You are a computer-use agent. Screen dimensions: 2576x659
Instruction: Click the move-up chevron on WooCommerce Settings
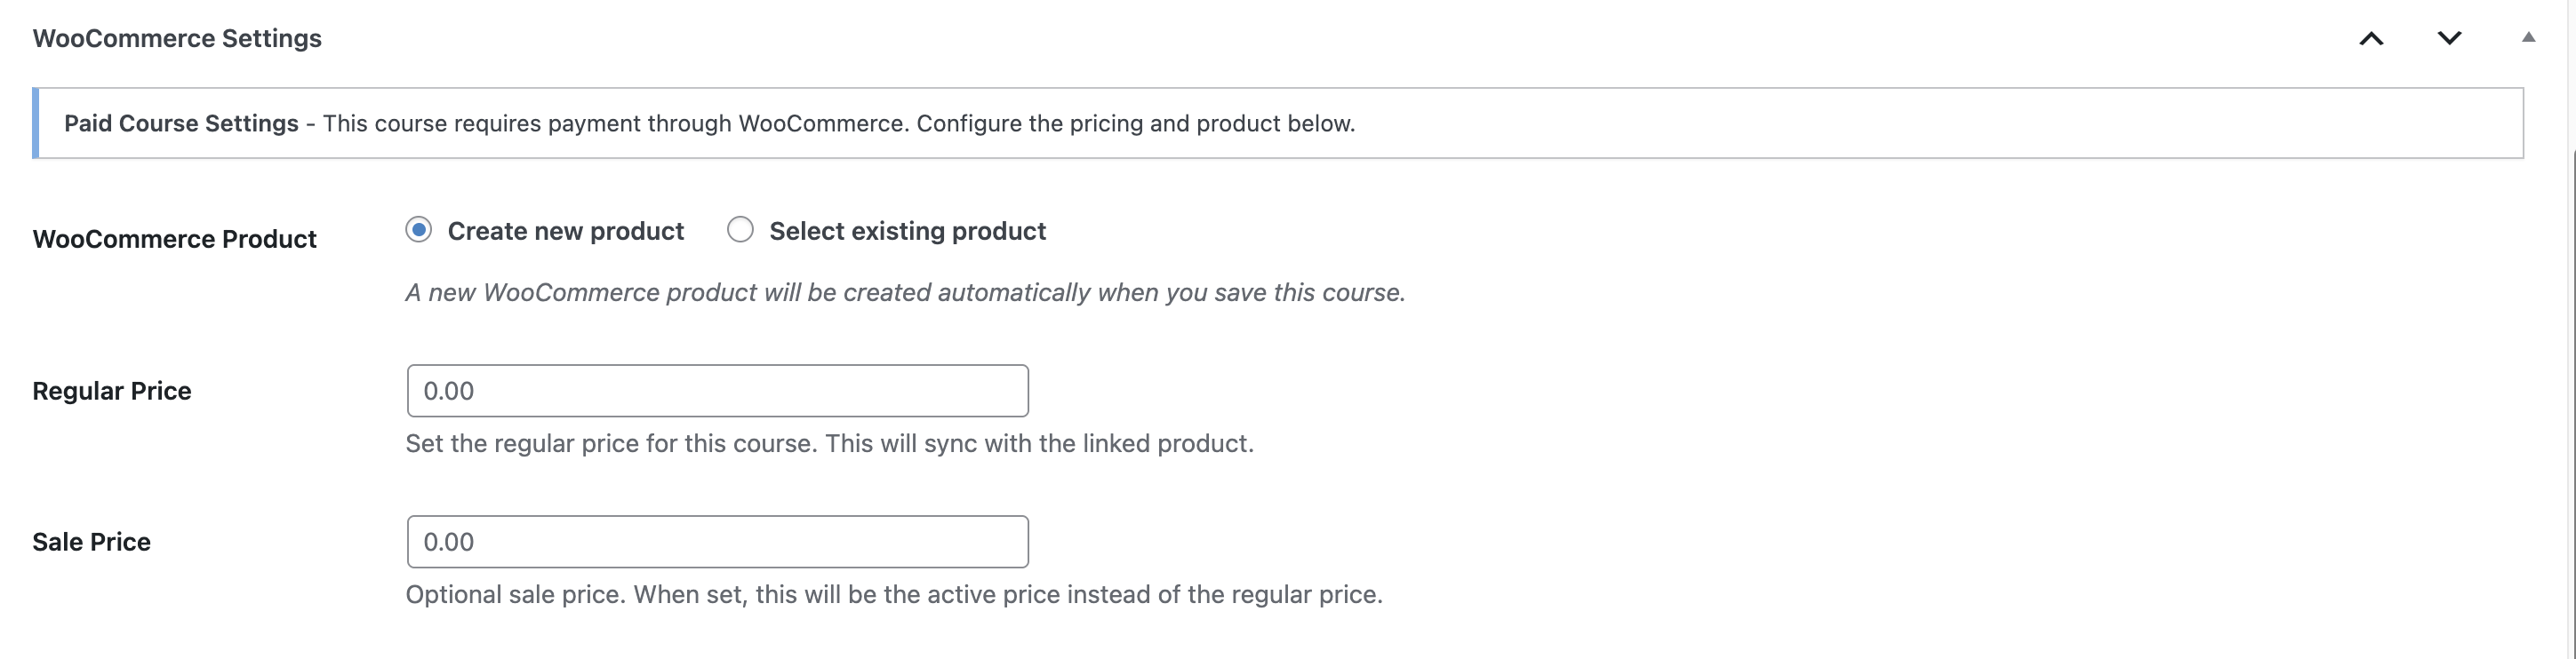[x=2371, y=38]
